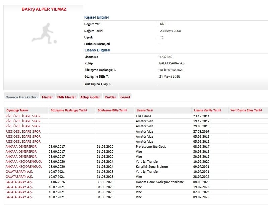Click the Oynadığı Takım column header
Image resolution: width=268 pixels, height=205 pixels.
17,110
